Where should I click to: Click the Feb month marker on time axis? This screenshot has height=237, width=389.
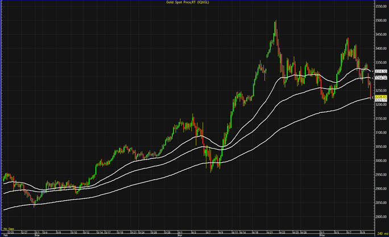click(x=5, y=234)
